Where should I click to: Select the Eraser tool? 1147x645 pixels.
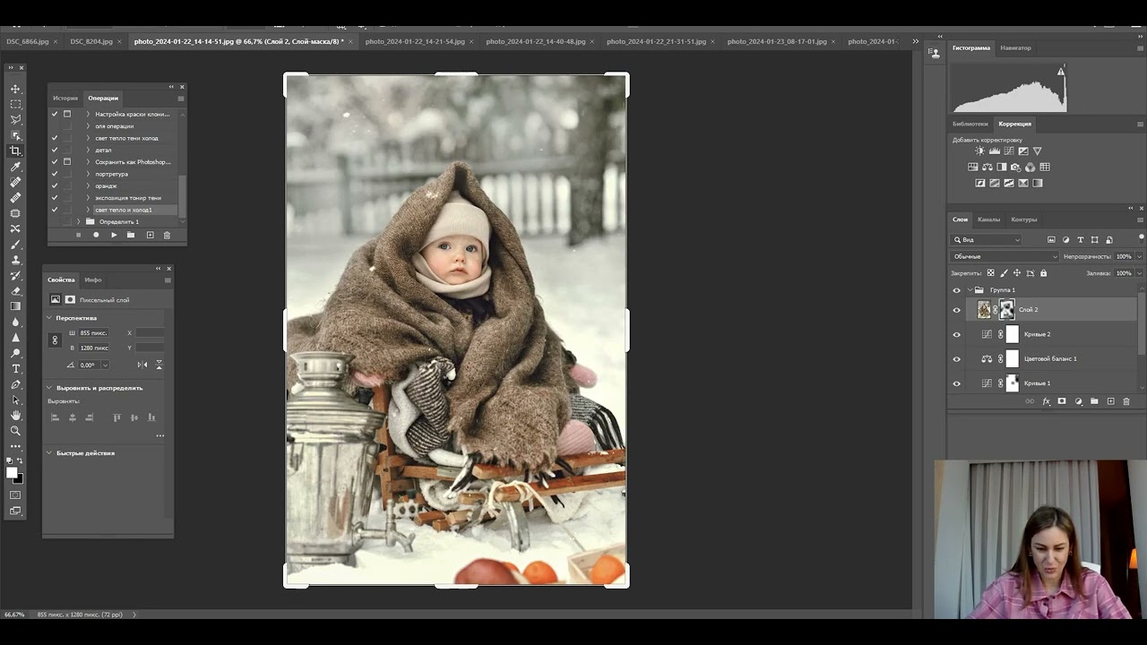click(15, 291)
